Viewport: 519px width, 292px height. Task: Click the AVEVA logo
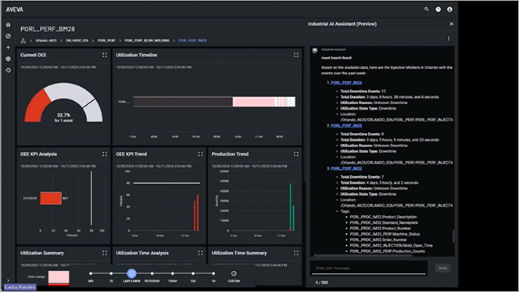point(15,9)
